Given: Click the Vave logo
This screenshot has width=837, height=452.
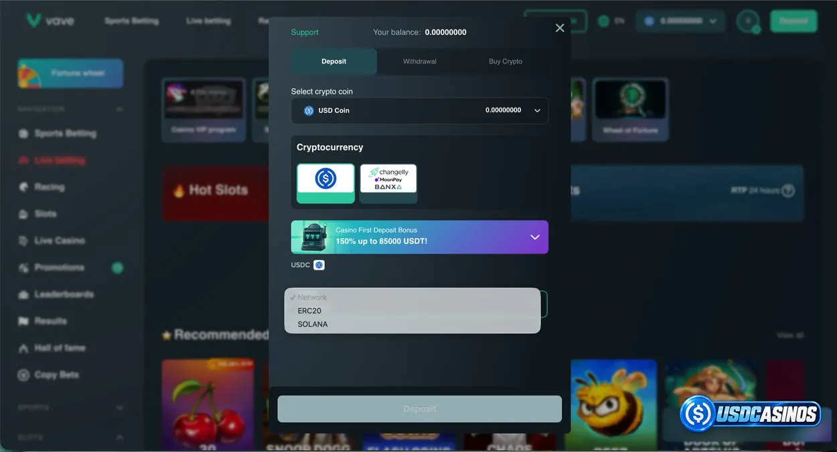Looking at the screenshot, I should pos(50,21).
